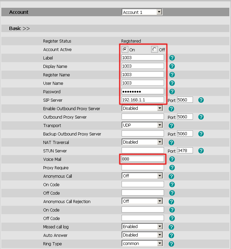
Task: Show help for Anonymous Call Rejection Off Code
Action: click(172, 218)
